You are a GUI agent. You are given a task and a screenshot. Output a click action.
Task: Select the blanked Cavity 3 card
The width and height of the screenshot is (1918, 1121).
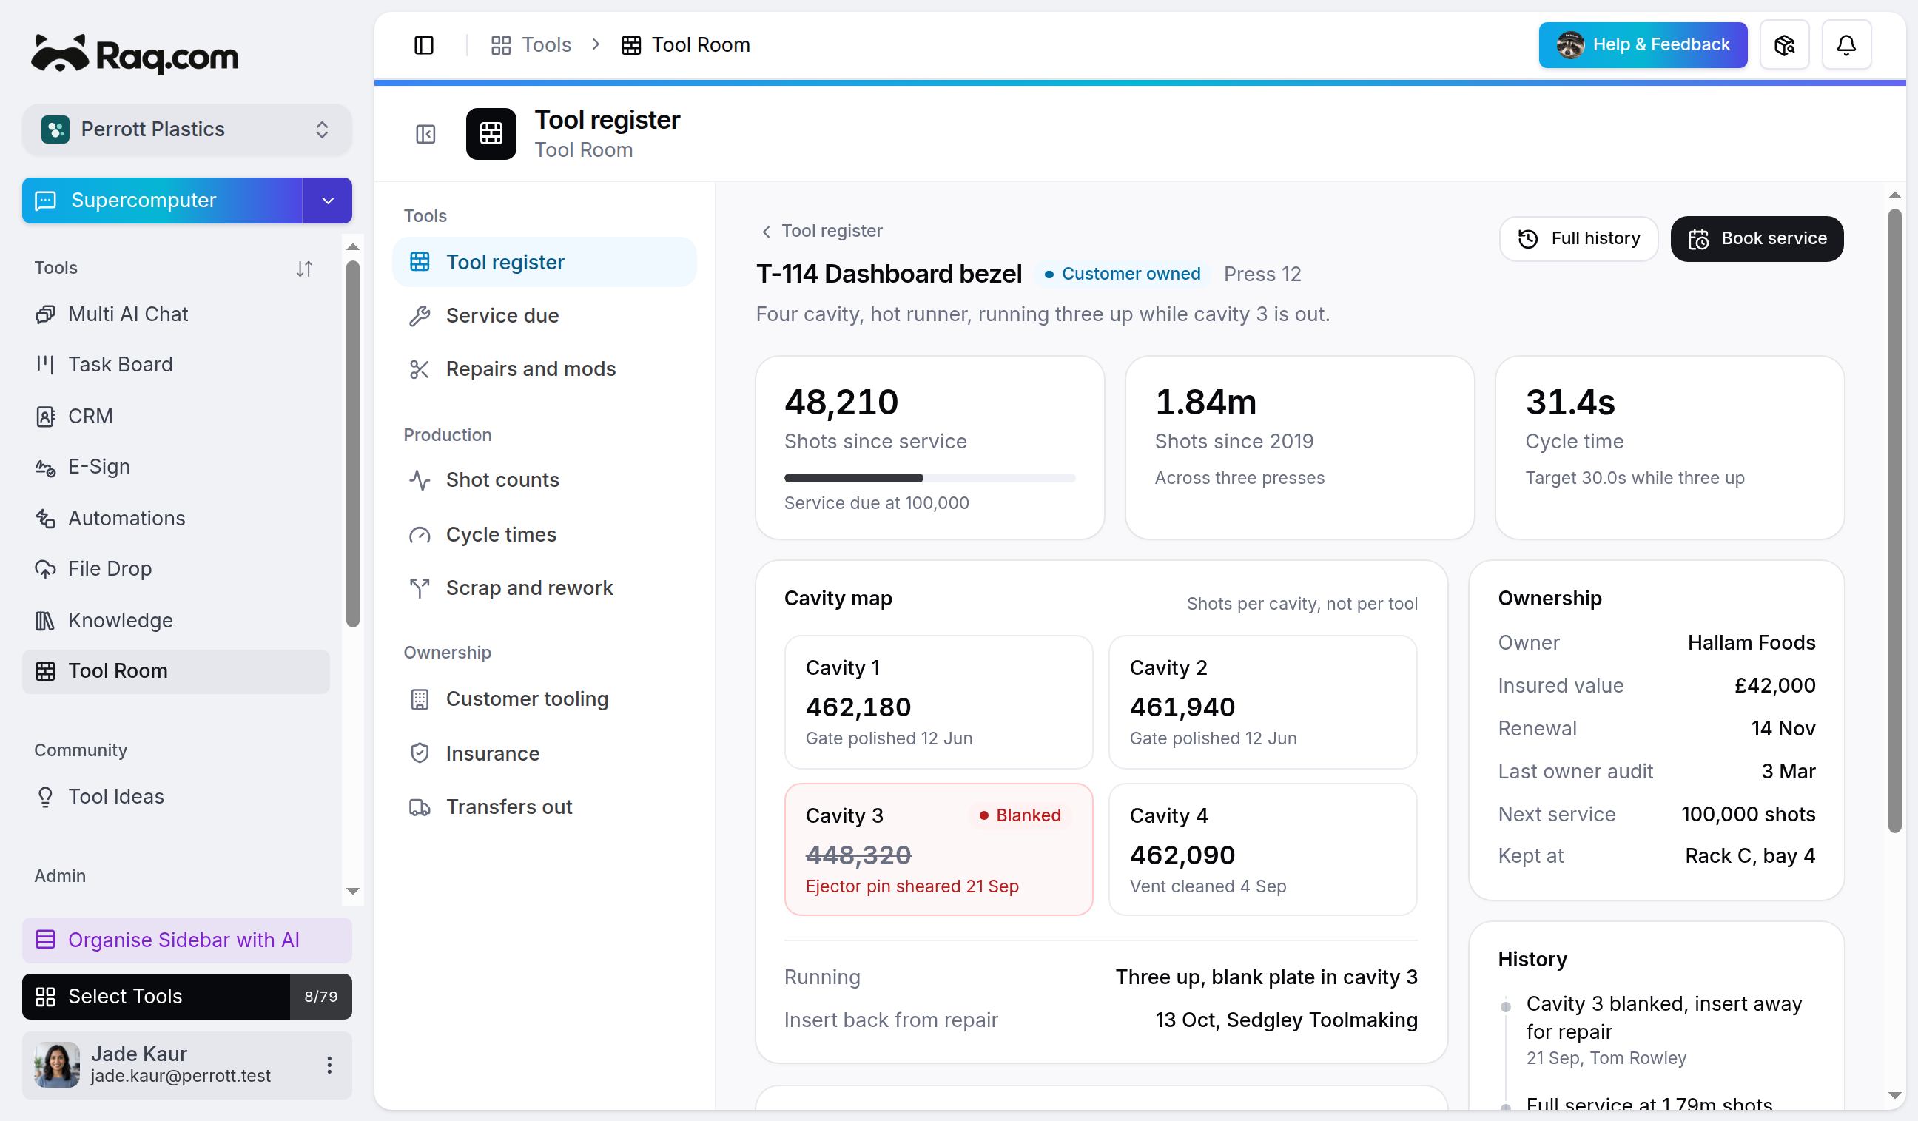pyautogui.click(x=938, y=849)
